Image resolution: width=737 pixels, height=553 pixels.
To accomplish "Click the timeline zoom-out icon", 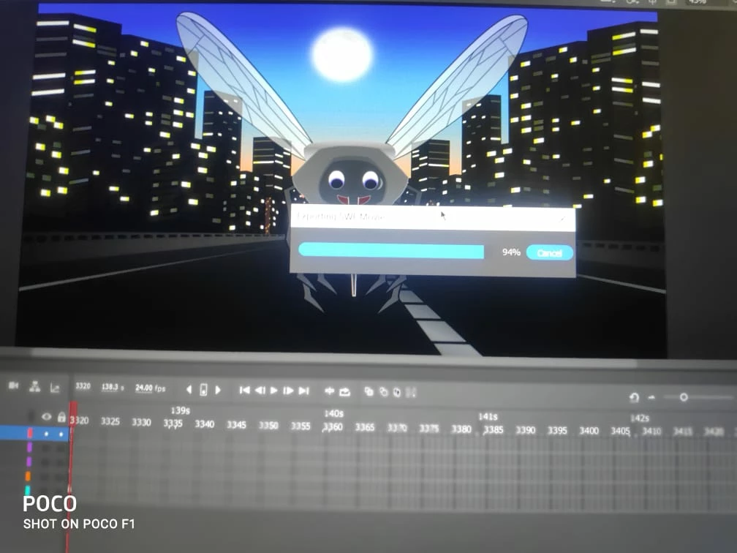I will pos(651,398).
